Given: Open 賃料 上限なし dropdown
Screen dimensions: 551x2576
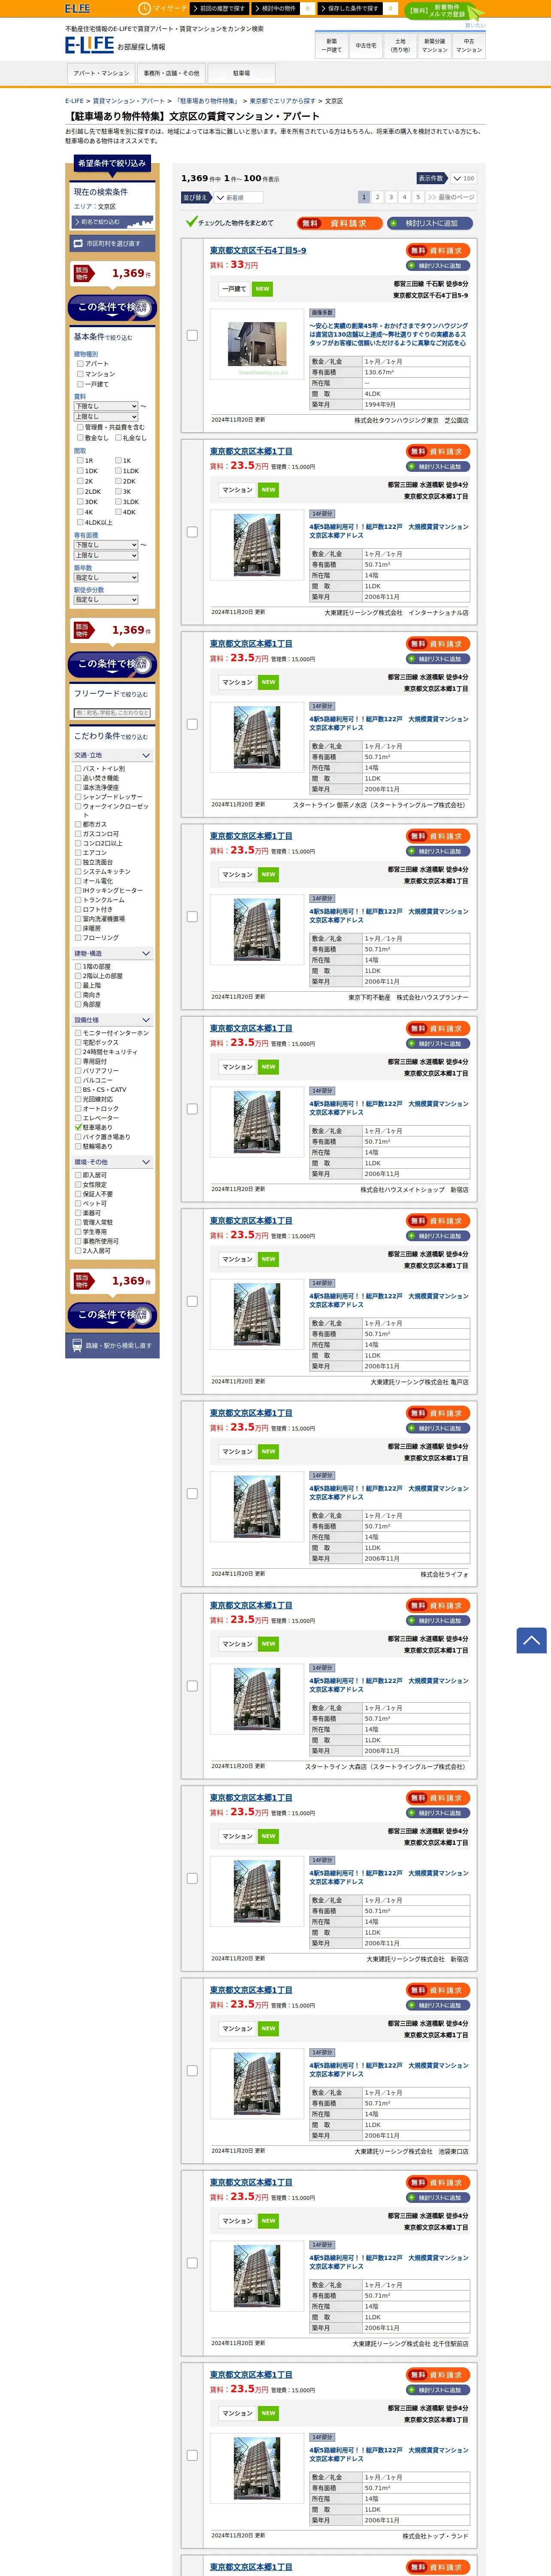Looking at the screenshot, I should 106,417.
